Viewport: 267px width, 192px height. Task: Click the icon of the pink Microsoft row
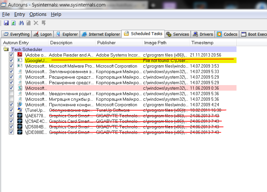20,88
